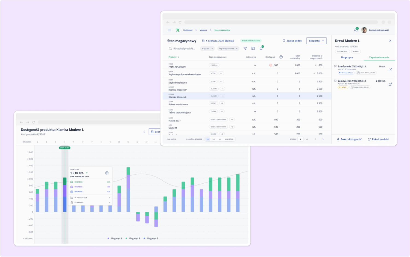
Task: Click the Pokaż dostępność link
Action: (x=349, y=139)
